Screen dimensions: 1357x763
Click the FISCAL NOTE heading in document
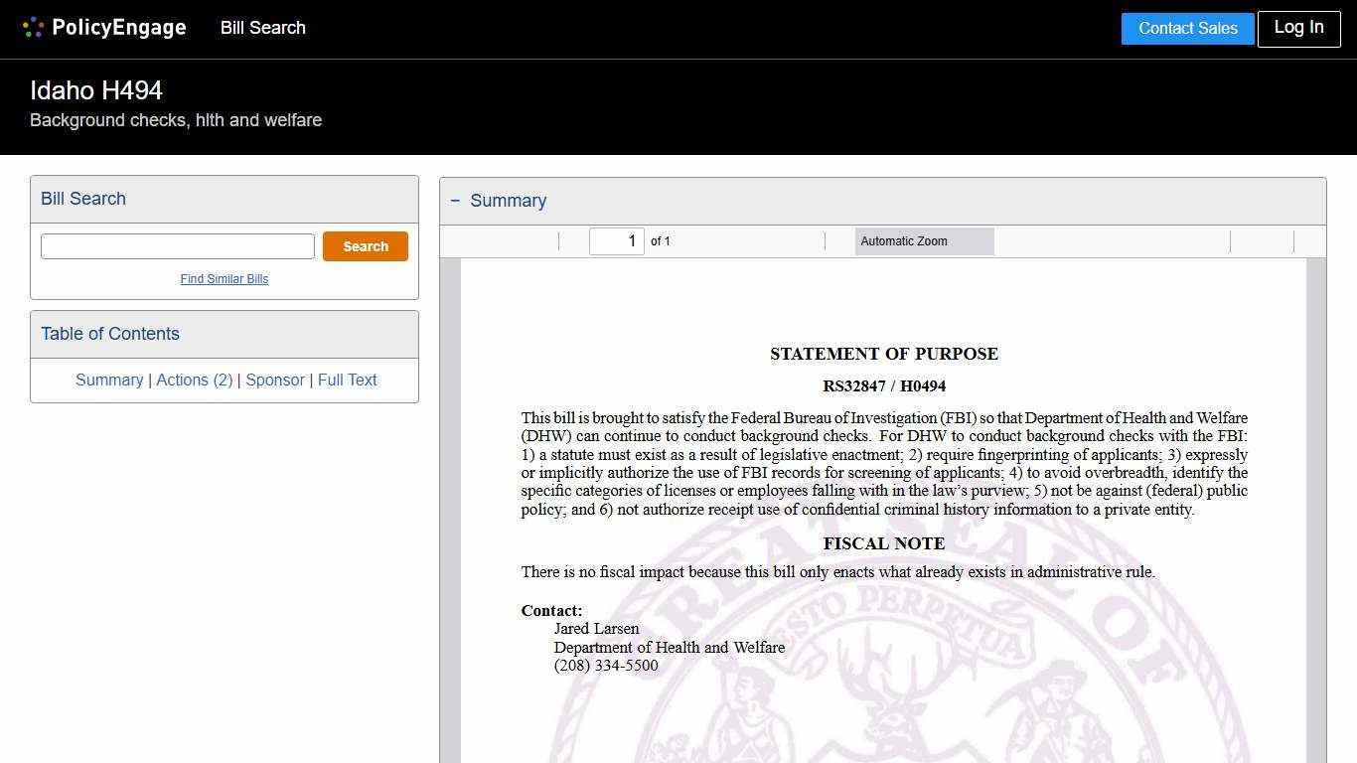[x=883, y=543]
